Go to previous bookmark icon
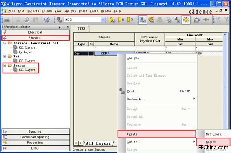 tap(130, 20)
